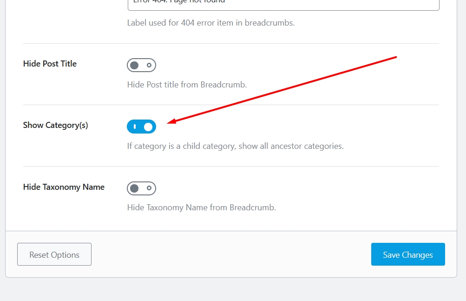The width and height of the screenshot is (466, 301).
Task: Enable the Hide Post Title toggle
Action: click(141, 65)
